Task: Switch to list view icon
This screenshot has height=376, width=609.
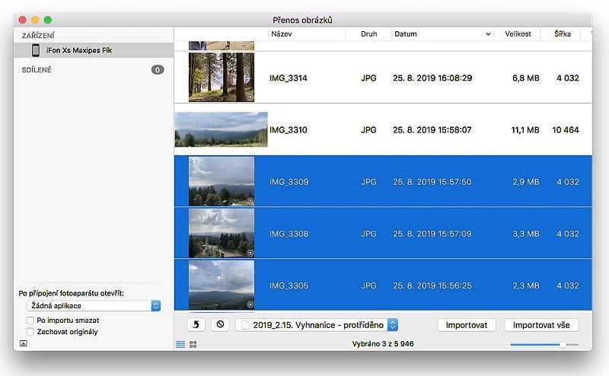Action: pyautogui.click(x=180, y=344)
